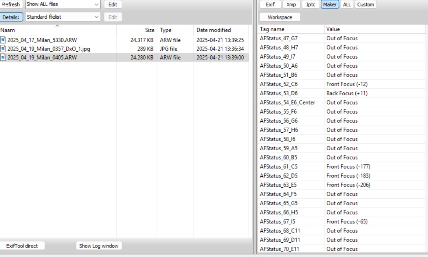Click file icon of 2025_04_19_Milan_0405.ARW
This screenshot has height=257, width=428.
tap(3, 57)
